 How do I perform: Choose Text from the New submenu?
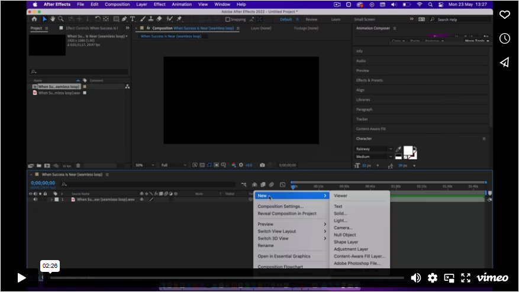338,206
